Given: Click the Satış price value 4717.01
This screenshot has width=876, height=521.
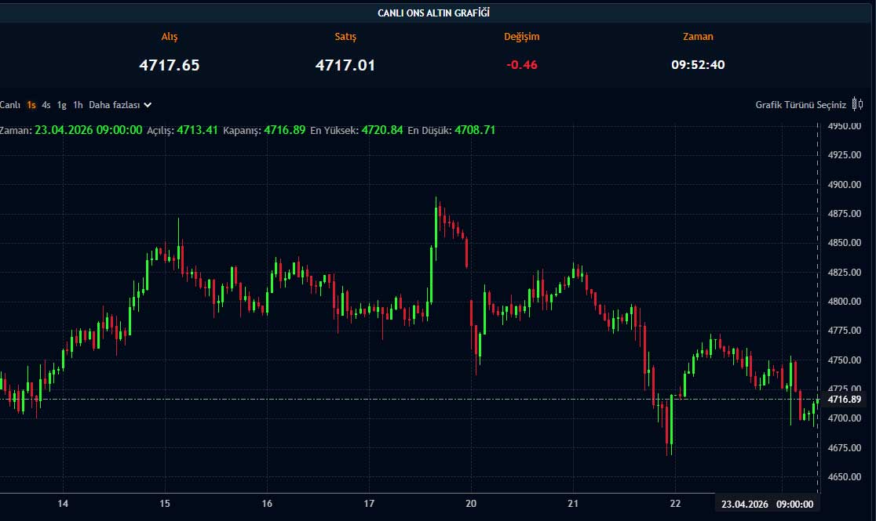Looking at the screenshot, I should tap(345, 65).
